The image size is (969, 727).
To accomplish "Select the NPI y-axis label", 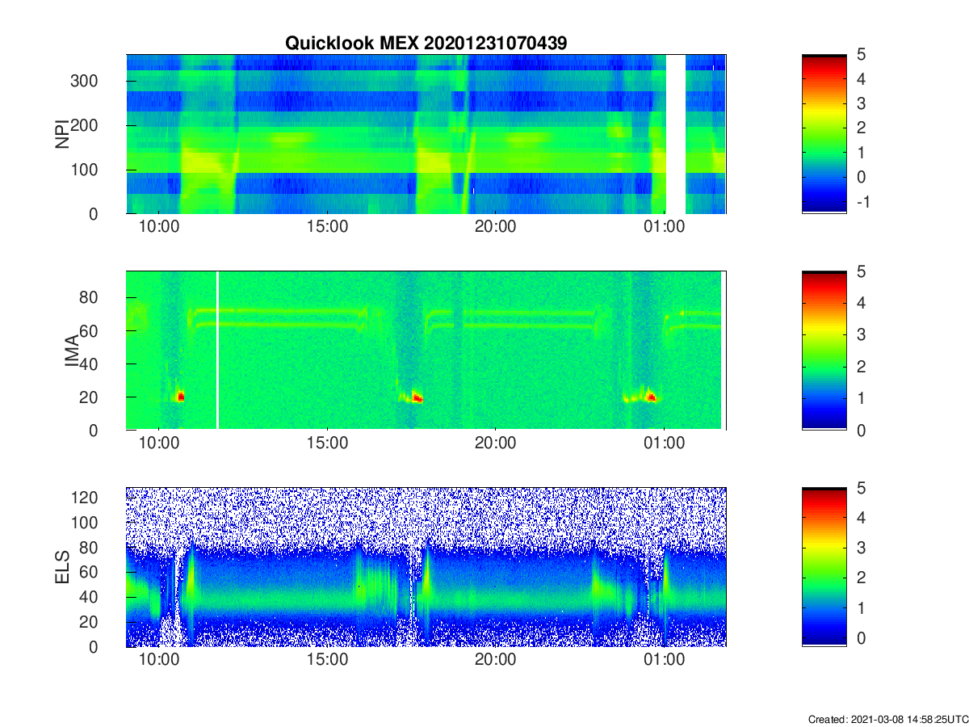I will [62, 134].
